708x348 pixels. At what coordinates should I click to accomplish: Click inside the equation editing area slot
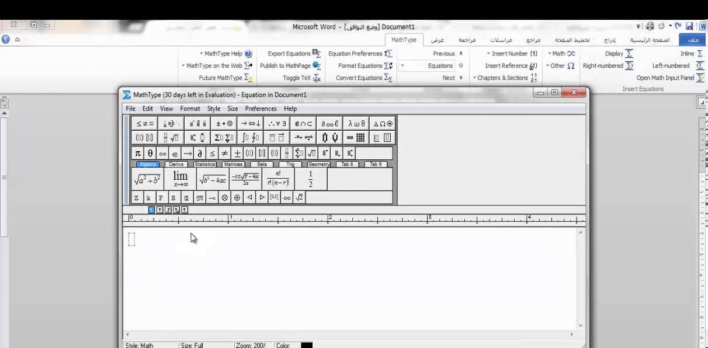pyautogui.click(x=131, y=239)
